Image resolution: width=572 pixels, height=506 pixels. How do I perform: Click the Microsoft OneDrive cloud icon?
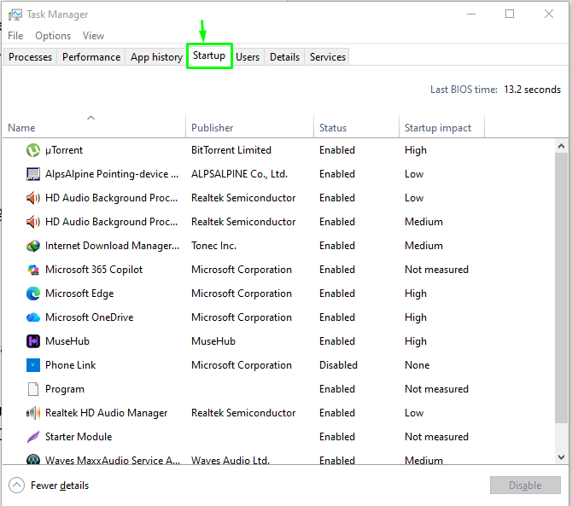pos(33,317)
